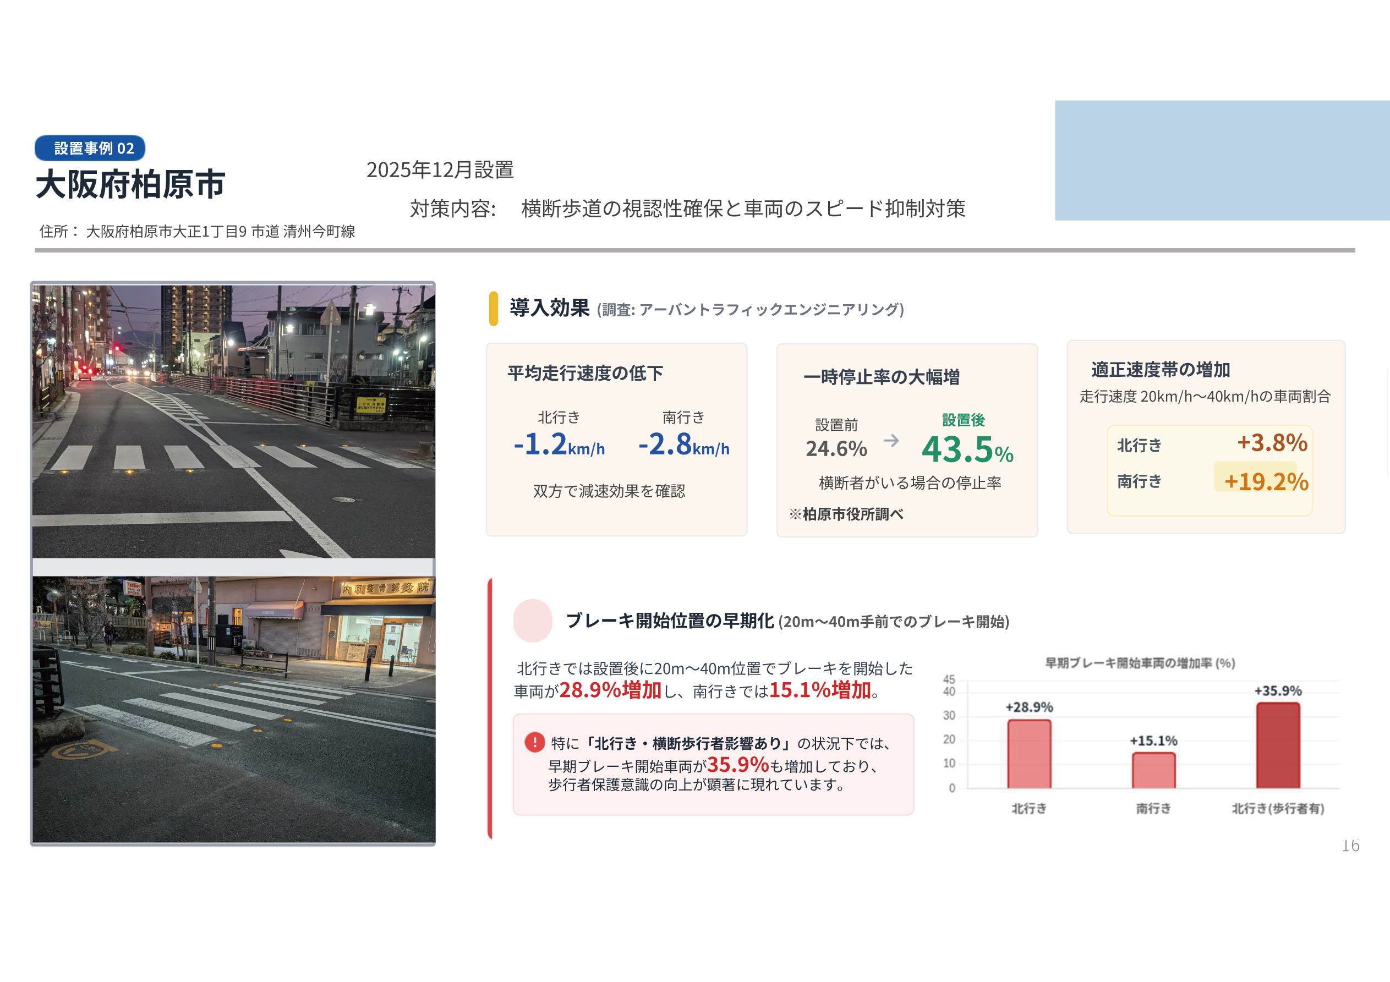Click the 北行き(歩行者有) +35.9% bar
1390x982 pixels.
pyautogui.click(x=1278, y=745)
